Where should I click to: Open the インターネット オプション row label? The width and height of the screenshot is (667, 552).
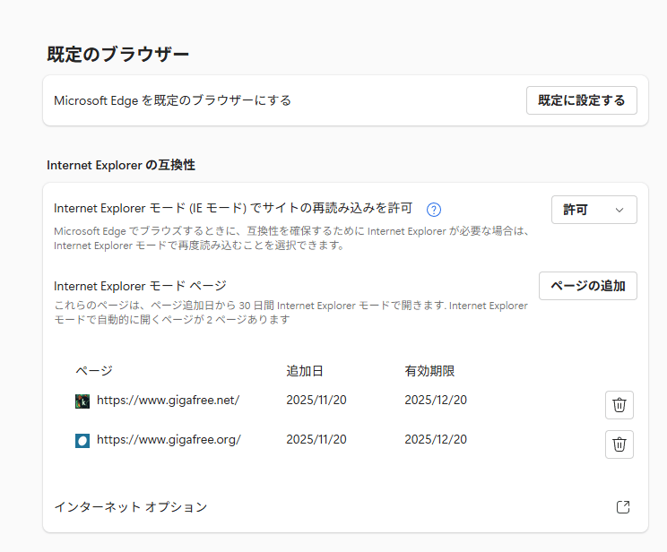coord(131,507)
